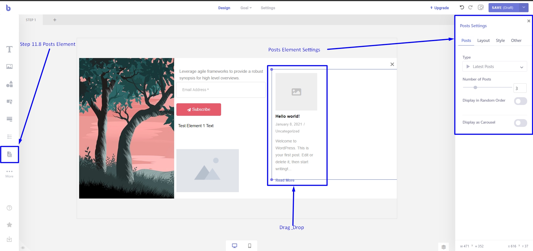Select the Text element icon in sidebar
This screenshot has height=251, width=533.
tap(9, 49)
